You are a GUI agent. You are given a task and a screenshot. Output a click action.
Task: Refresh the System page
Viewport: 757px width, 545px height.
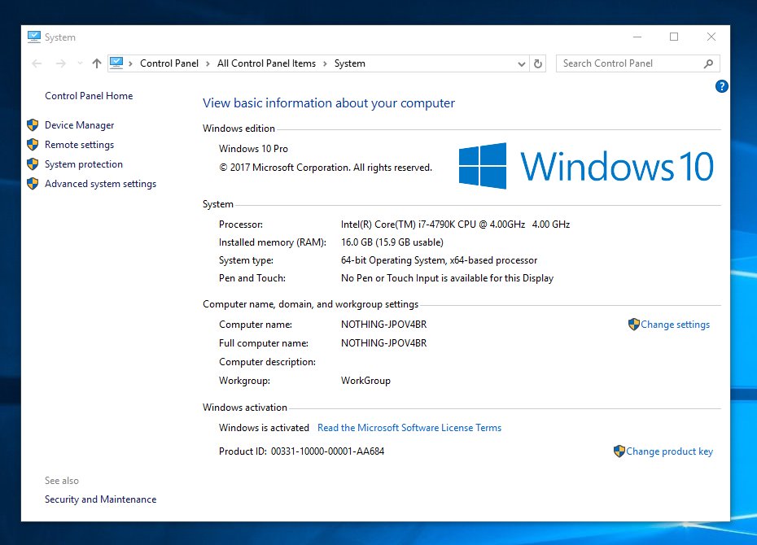[538, 63]
